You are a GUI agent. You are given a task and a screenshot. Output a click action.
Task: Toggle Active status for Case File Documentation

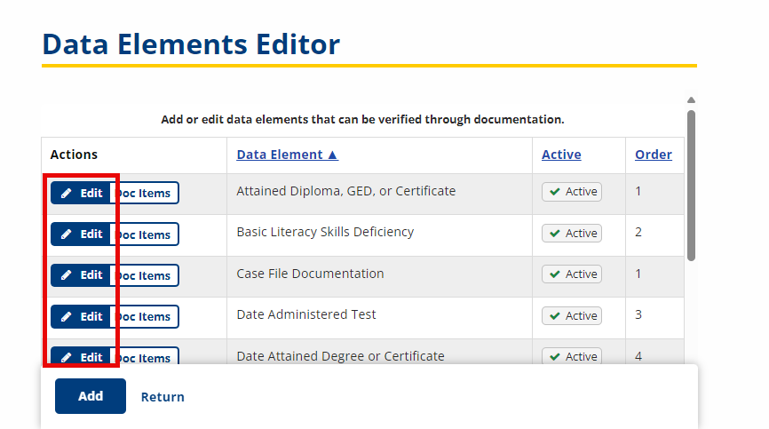572,274
